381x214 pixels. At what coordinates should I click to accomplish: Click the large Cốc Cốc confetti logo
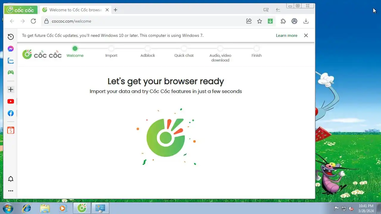pos(166,137)
